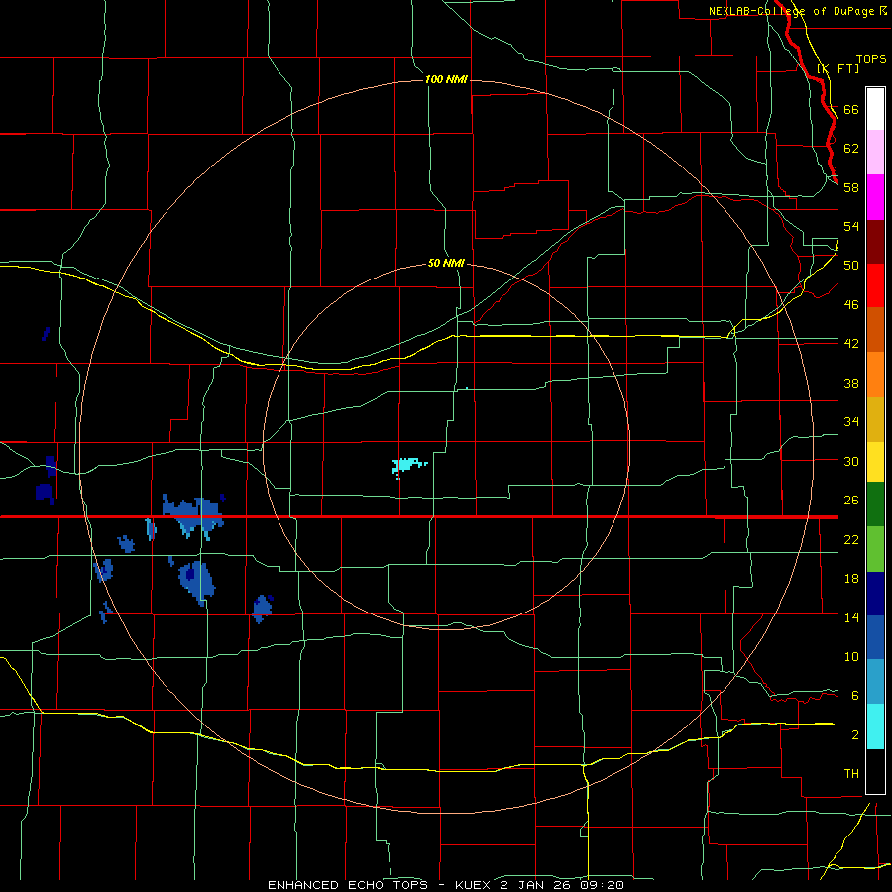Click the 50 NMI range ring label

tap(446, 263)
